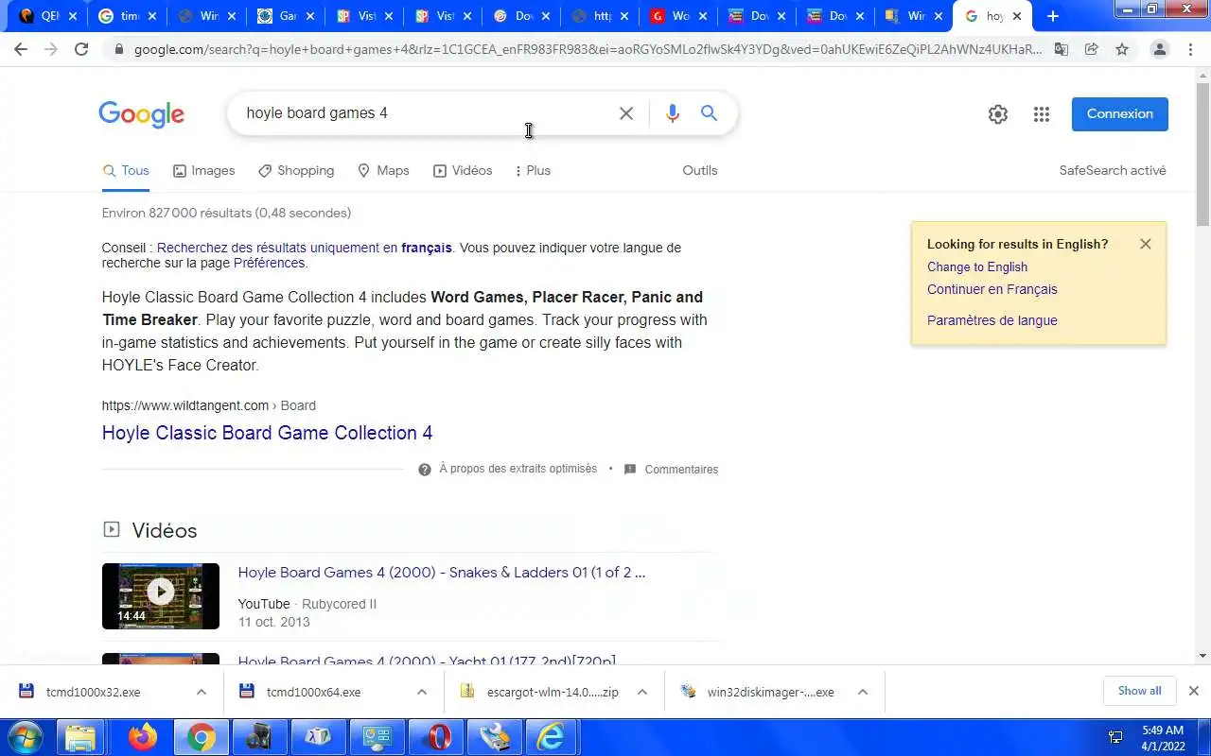
Task: Click the Google logo
Action: click(x=142, y=114)
